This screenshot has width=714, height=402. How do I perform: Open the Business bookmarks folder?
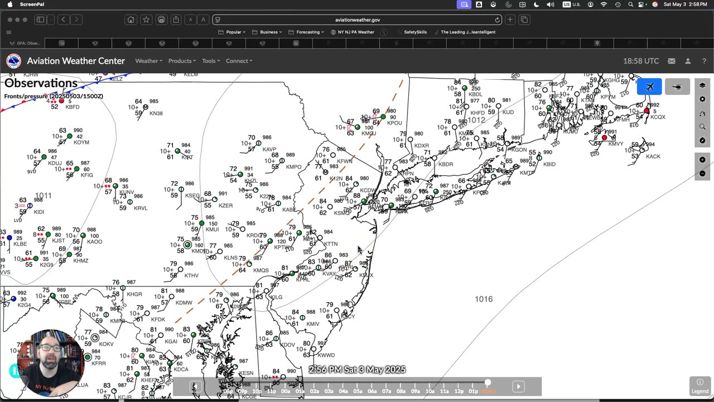[x=267, y=32]
